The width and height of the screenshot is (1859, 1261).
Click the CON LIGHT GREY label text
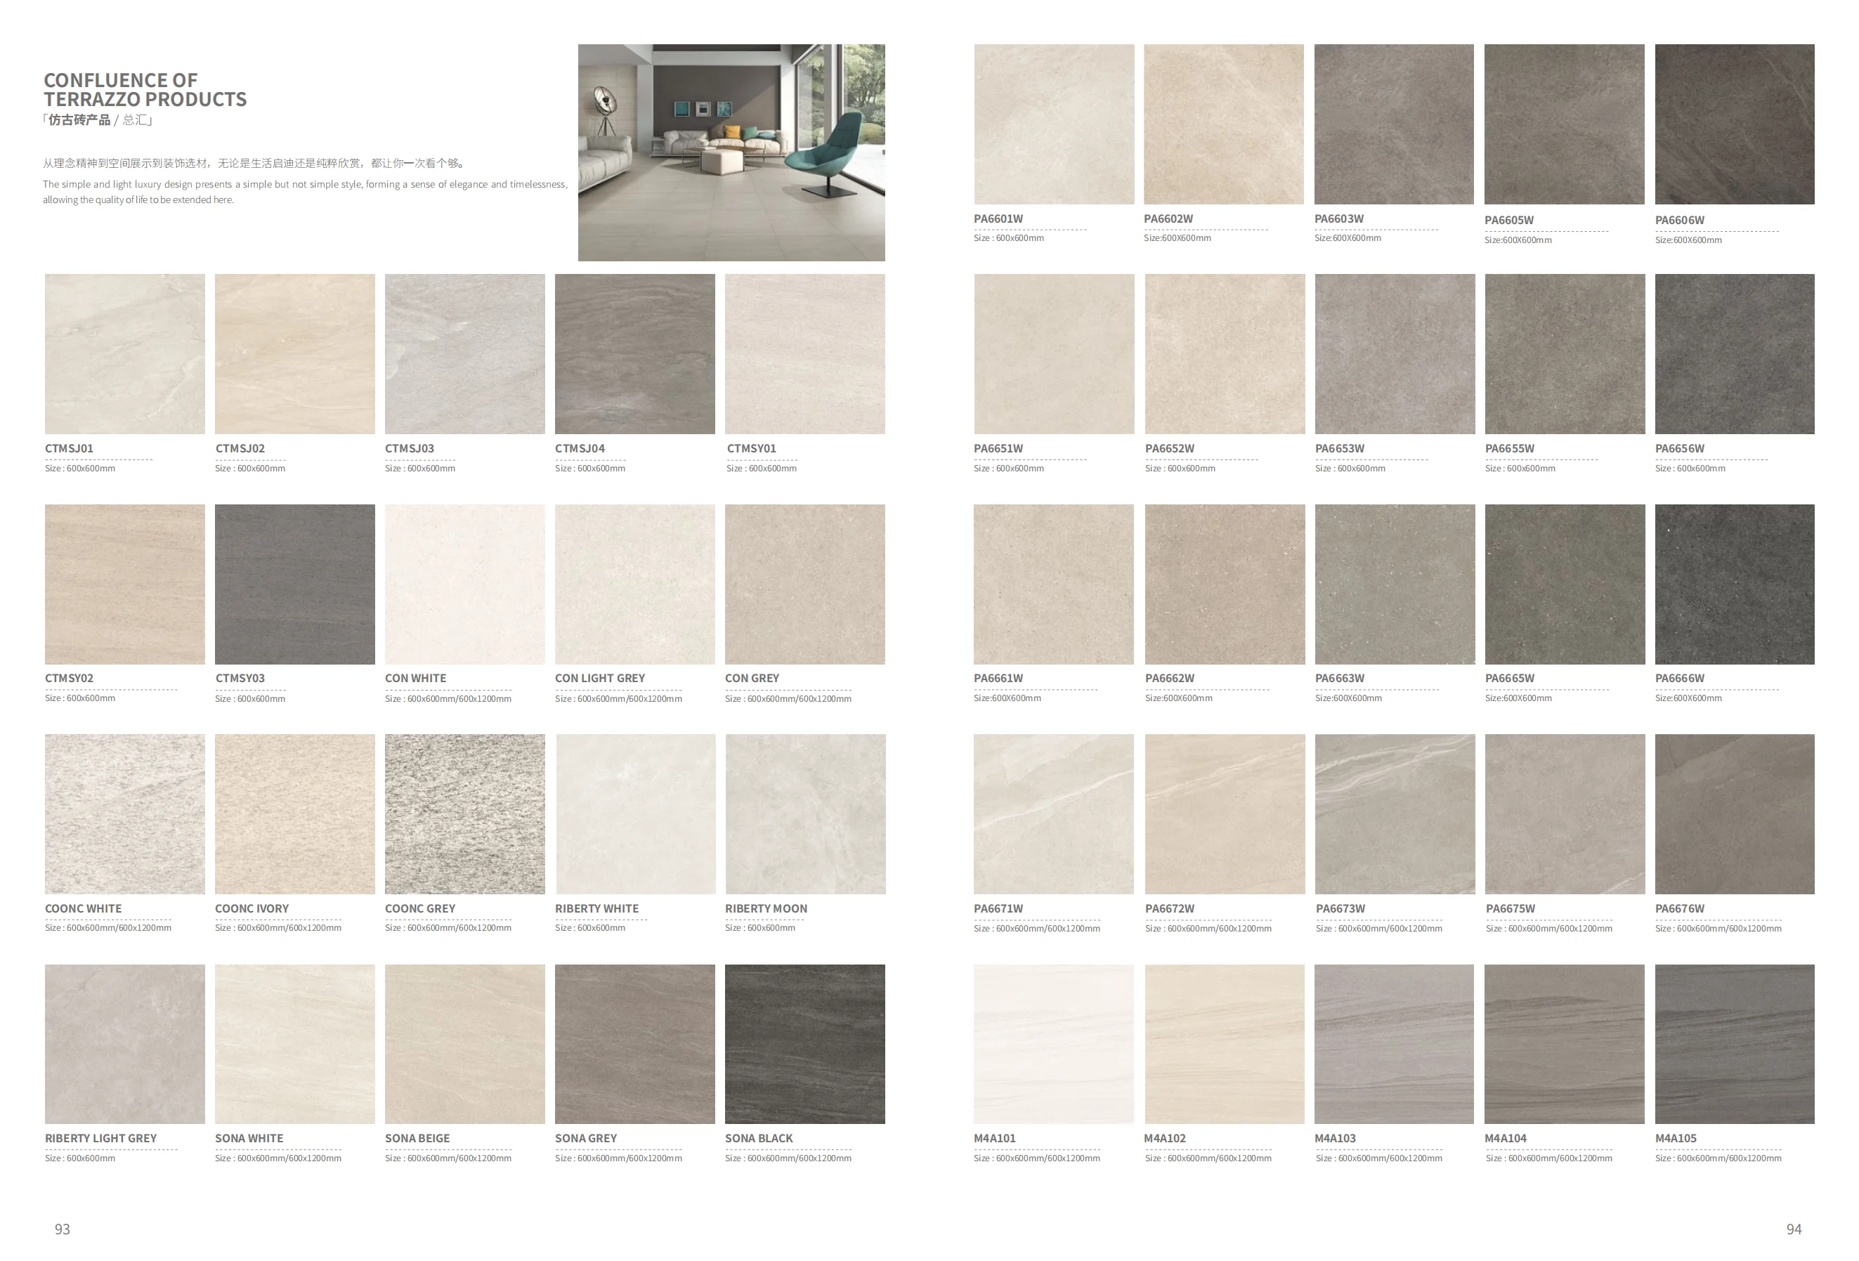tap(600, 678)
